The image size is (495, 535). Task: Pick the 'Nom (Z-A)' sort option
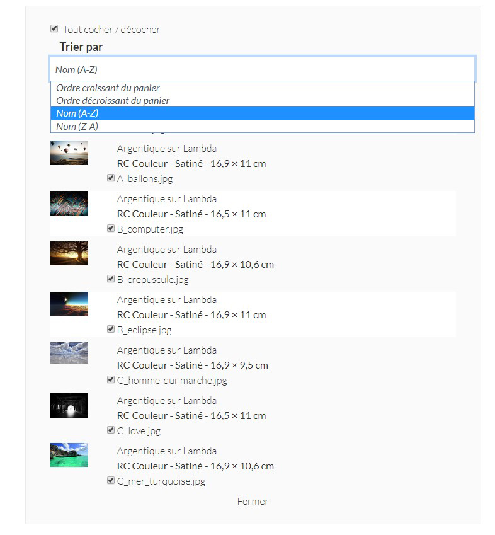point(77,127)
